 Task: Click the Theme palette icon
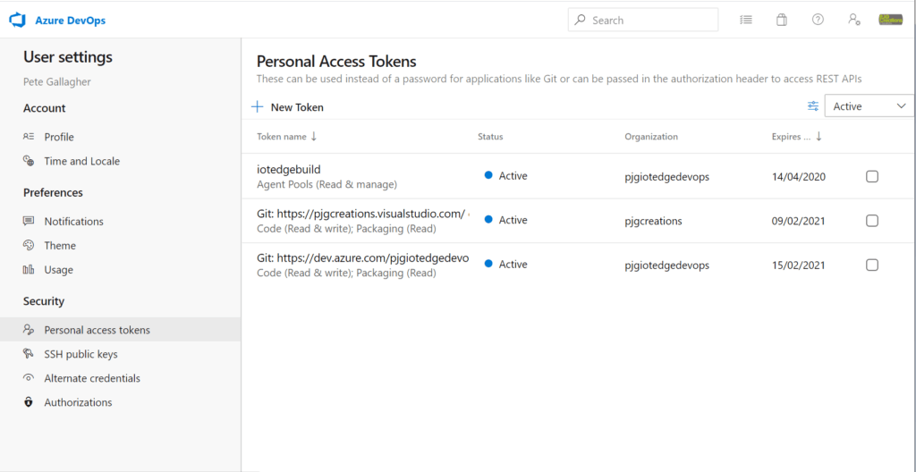pos(29,245)
